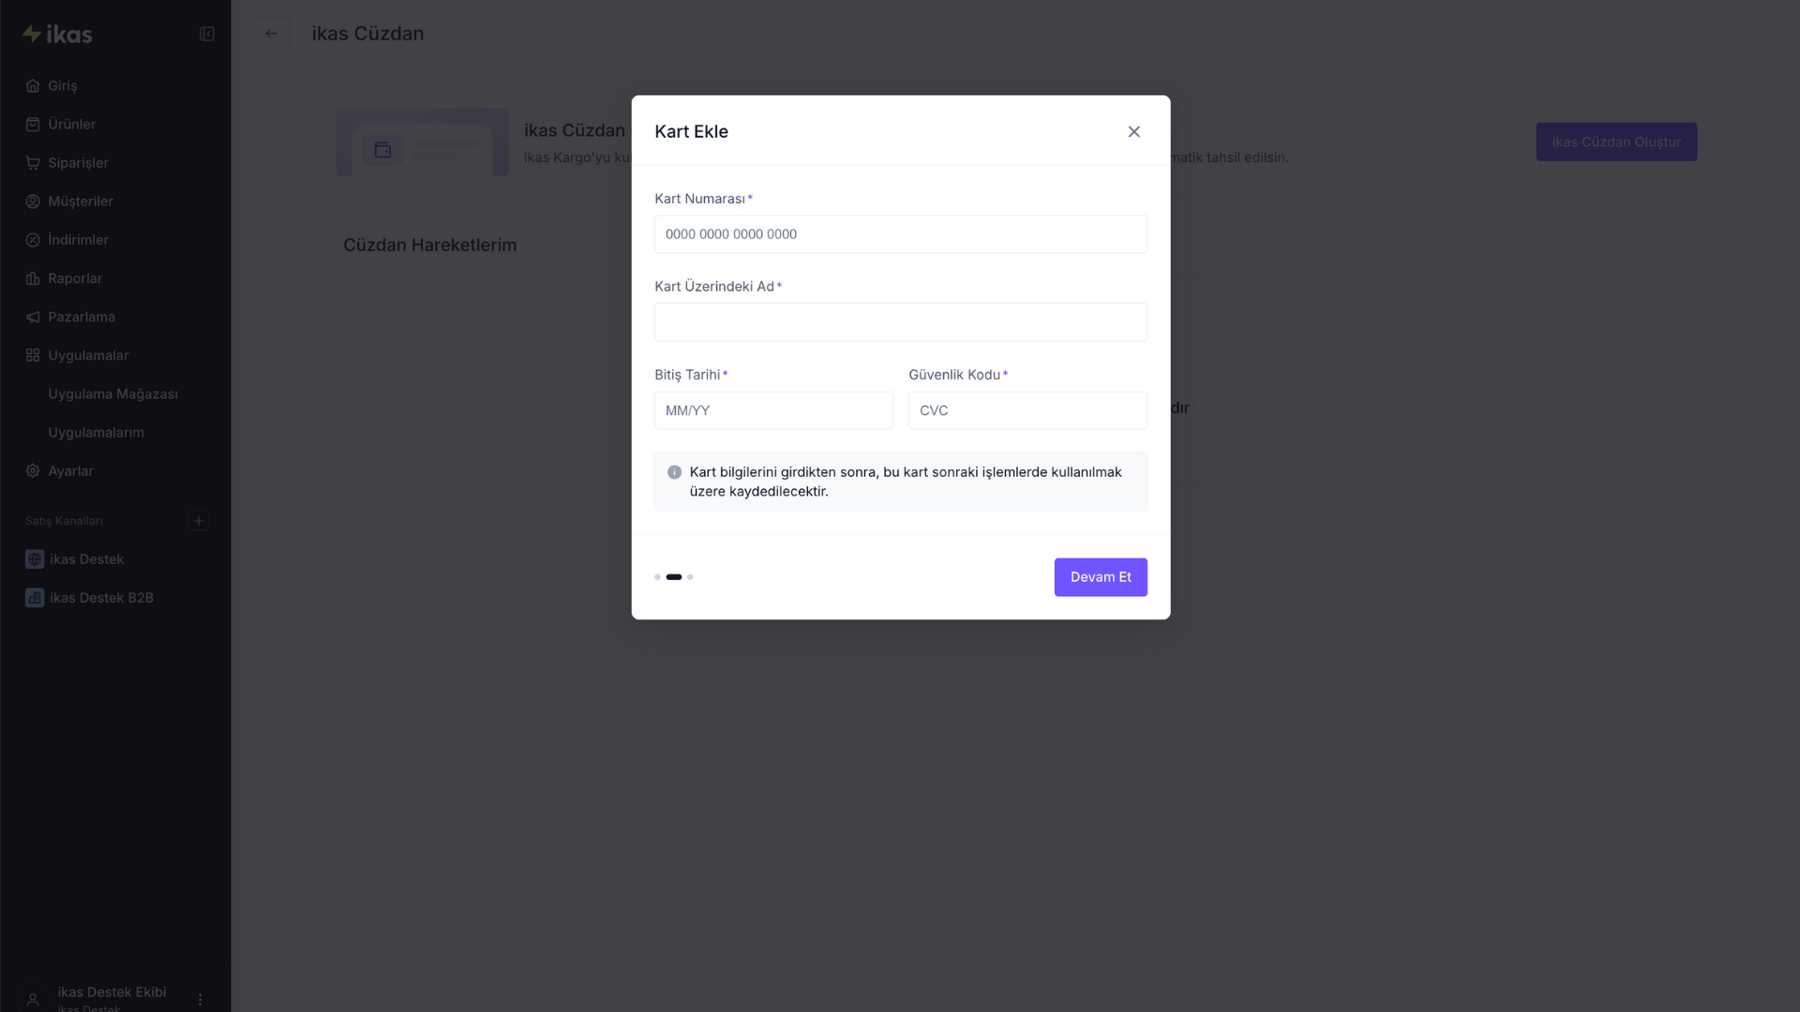Click the ikas Destek B2B icon
Image resolution: width=1800 pixels, height=1012 pixels.
[35, 598]
